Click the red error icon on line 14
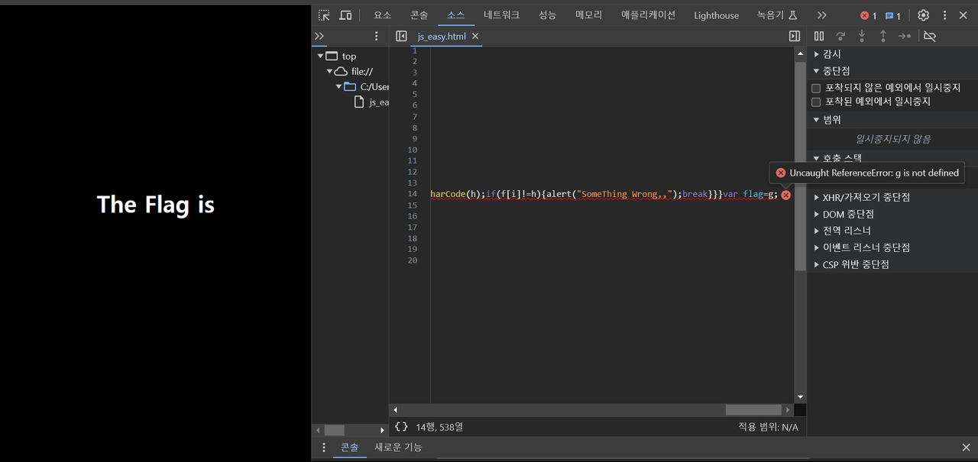Viewport: 978px width, 462px height. click(785, 195)
